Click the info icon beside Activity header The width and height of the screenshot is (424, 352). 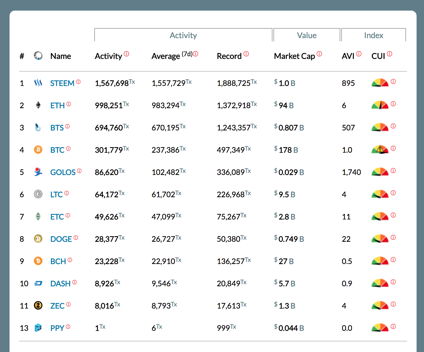[x=126, y=54]
